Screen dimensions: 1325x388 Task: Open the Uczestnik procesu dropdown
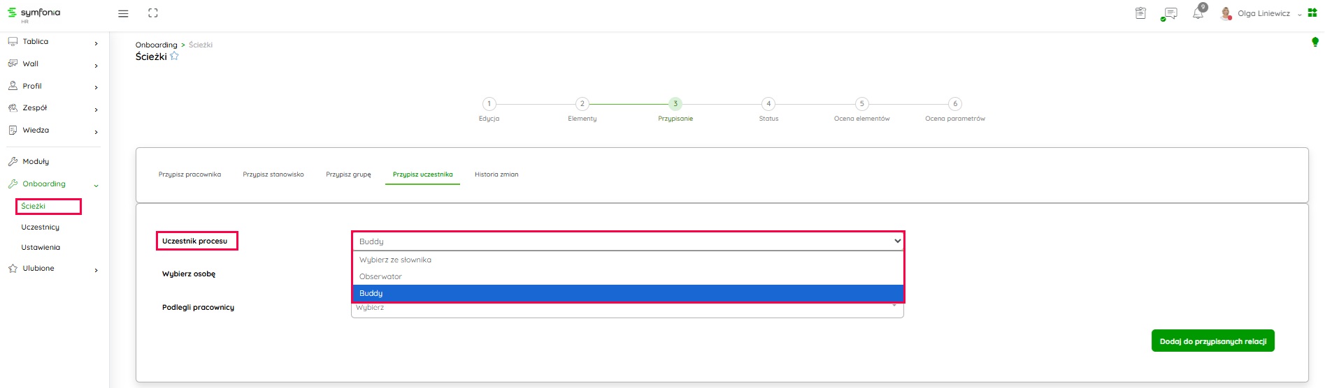(626, 241)
